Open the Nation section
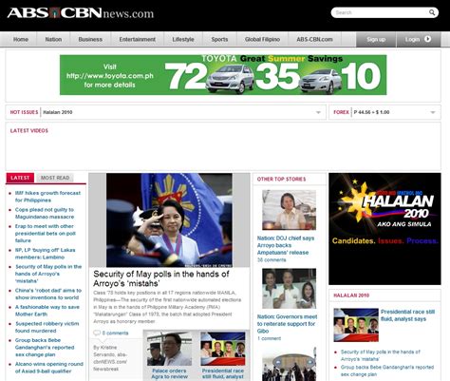This screenshot has width=450, height=381. click(x=53, y=40)
